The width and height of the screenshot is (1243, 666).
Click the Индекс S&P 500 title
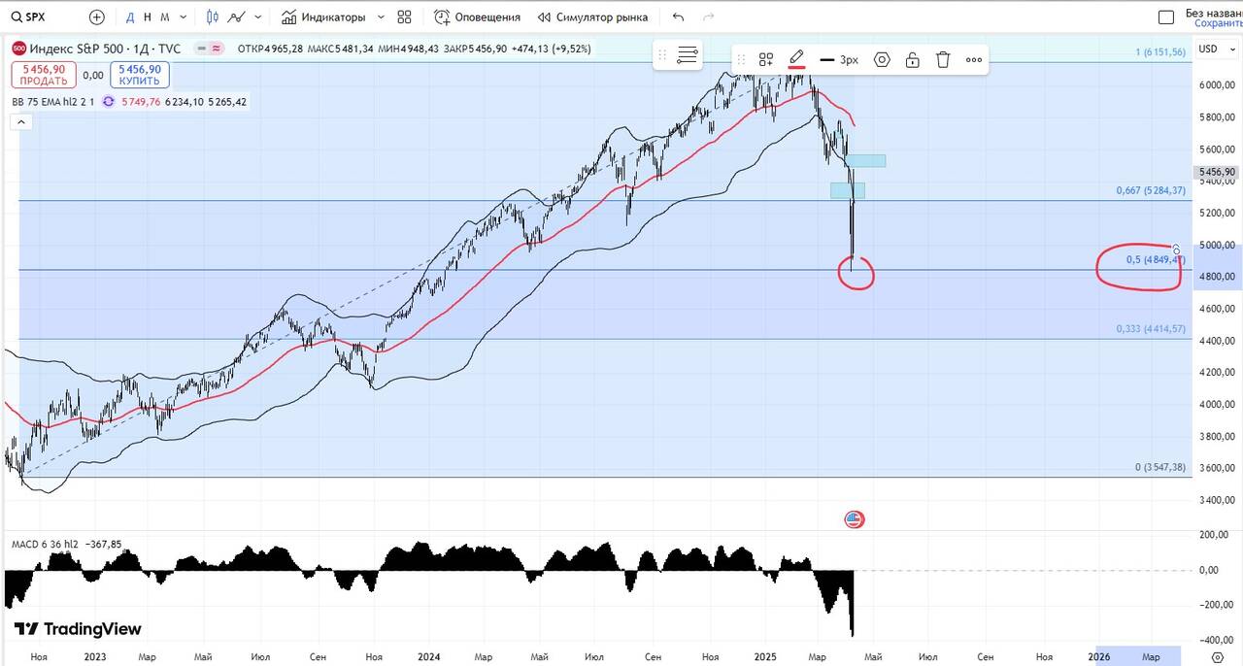pos(79,49)
